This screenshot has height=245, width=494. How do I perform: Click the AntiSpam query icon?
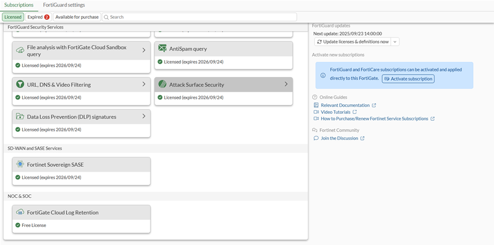point(163,48)
